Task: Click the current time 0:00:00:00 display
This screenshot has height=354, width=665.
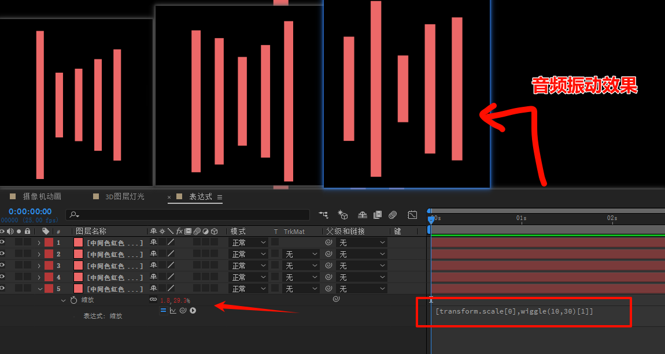Action: (30, 211)
